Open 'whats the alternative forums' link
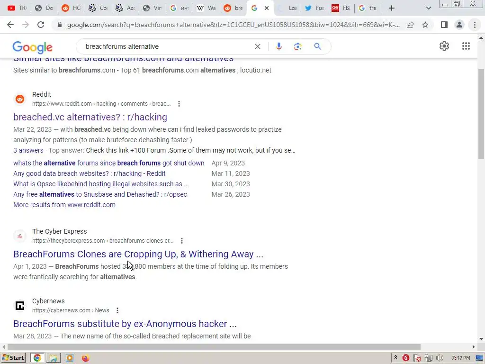Viewport: 485px width, 364px height. (109, 163)
